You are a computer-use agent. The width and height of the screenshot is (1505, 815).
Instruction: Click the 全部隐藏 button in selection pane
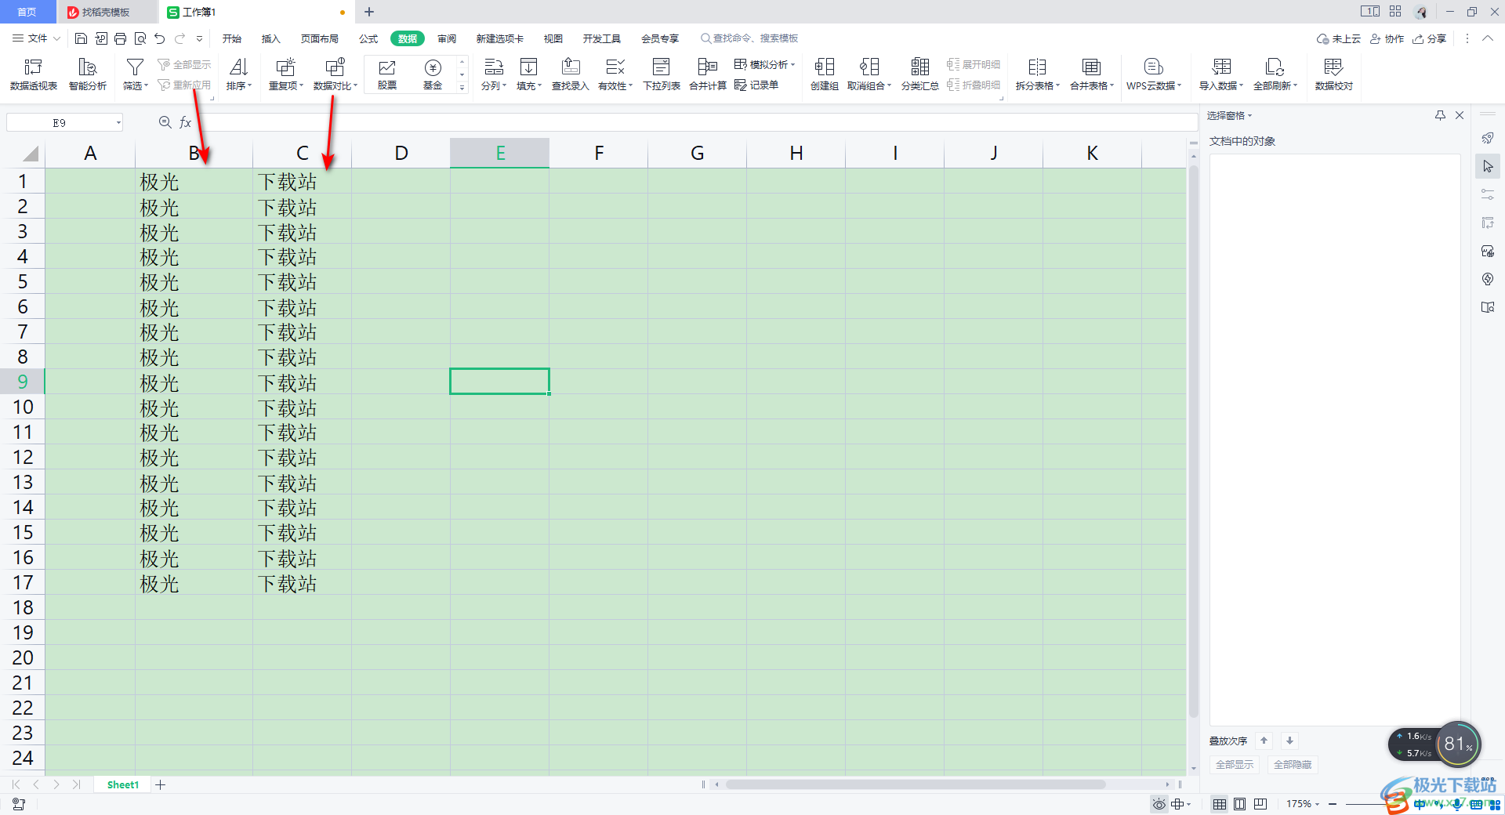pyautogui.click(x=1293, y=764)
